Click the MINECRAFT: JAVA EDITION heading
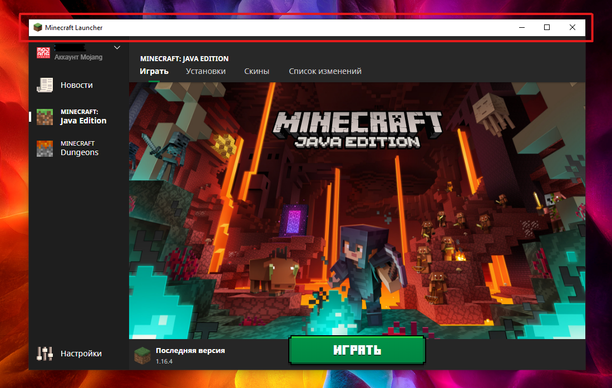This screenshot has height=388, width=612. (184, 58)
